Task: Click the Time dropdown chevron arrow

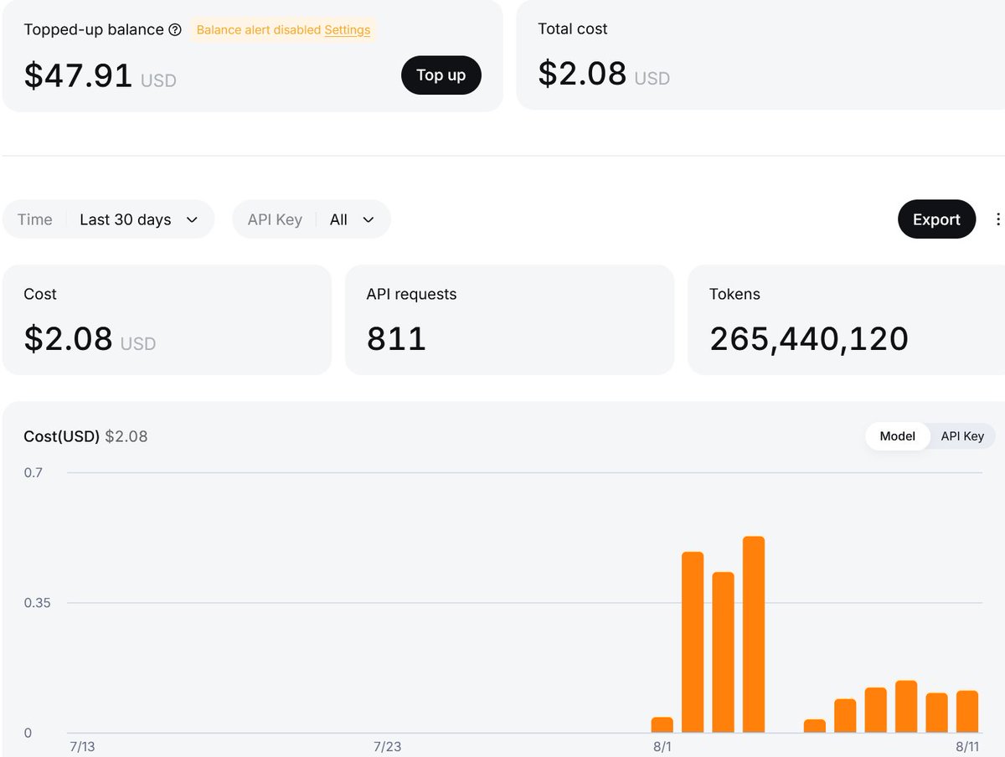Action: tap(192, 219)
